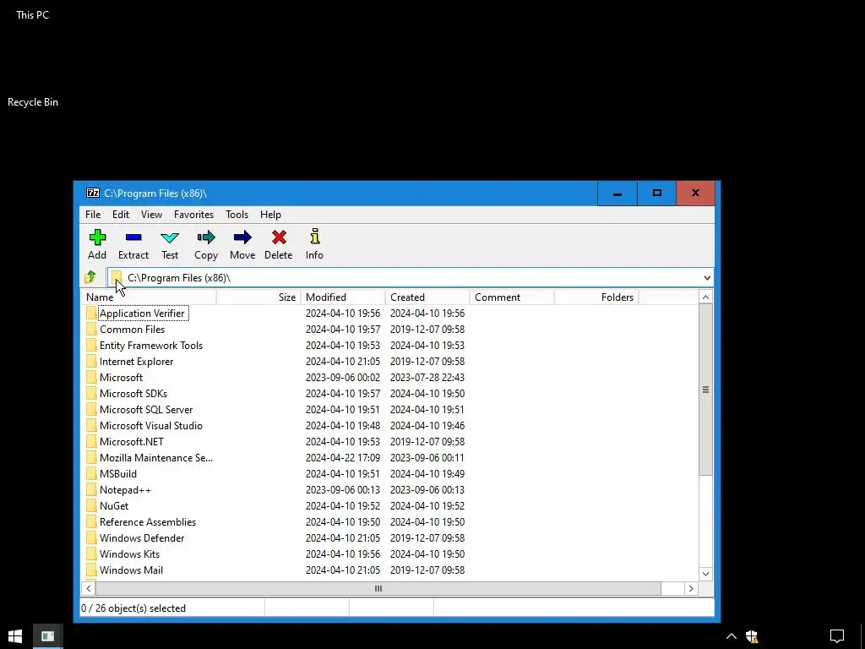Sort by the Created column header
Image resolution: width=865 pixels, height=649 pixels.
point(427,297)
